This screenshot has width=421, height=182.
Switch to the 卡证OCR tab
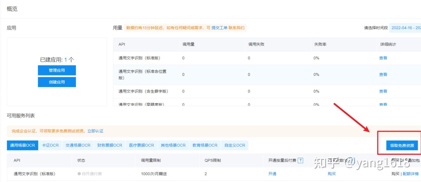[50, 145]
